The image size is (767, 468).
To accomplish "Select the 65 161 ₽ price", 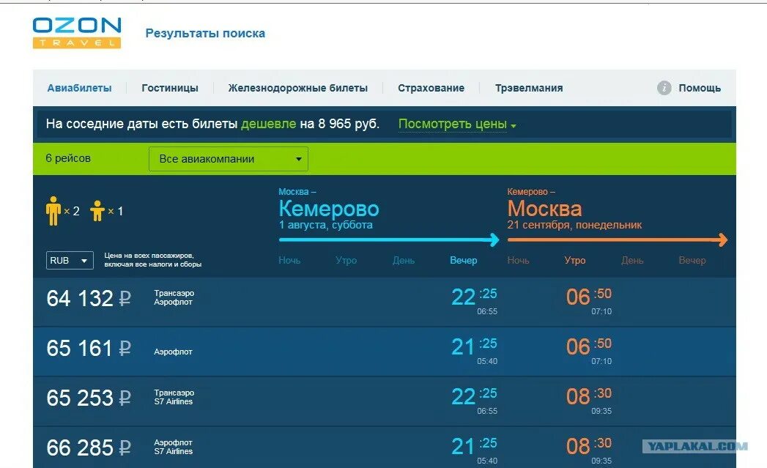I will [x=89, y=348].
